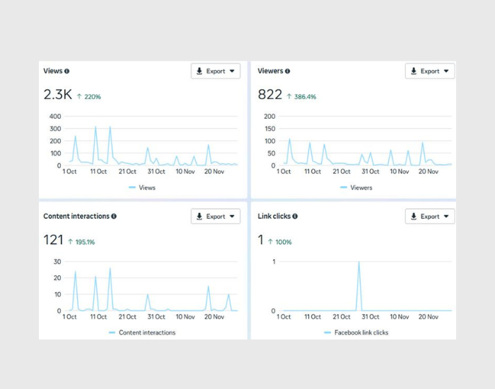
Task: Open the info tooltip beside Viewers
Action: coord(288,71)
